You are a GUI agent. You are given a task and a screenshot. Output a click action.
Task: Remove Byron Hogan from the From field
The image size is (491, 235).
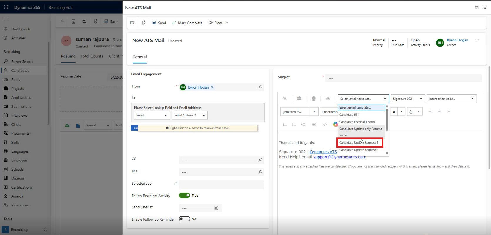(212, 87)
